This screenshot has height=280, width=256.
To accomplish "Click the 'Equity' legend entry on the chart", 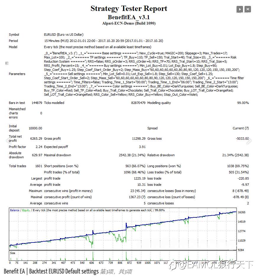I will point(26,210).
